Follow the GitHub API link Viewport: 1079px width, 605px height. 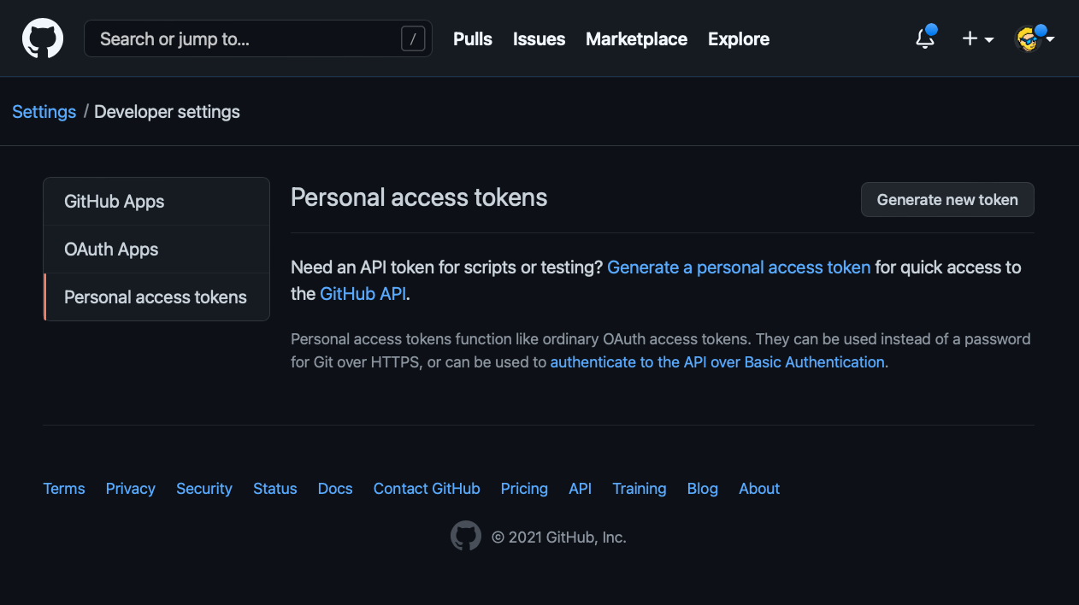click(363, 293)
